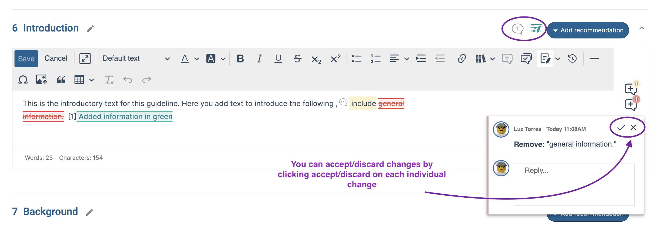Click the Save button
The height and width of the screenshot is (226, 650).
coord(26,59)
